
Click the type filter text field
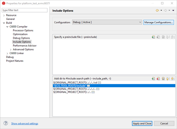[25, 10]
